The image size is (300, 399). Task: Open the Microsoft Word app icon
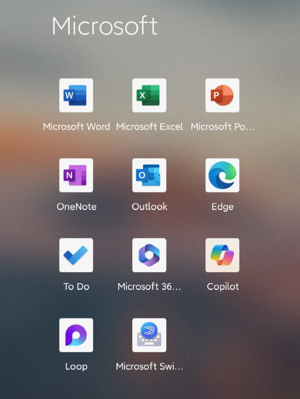click(x=76, y=95)
